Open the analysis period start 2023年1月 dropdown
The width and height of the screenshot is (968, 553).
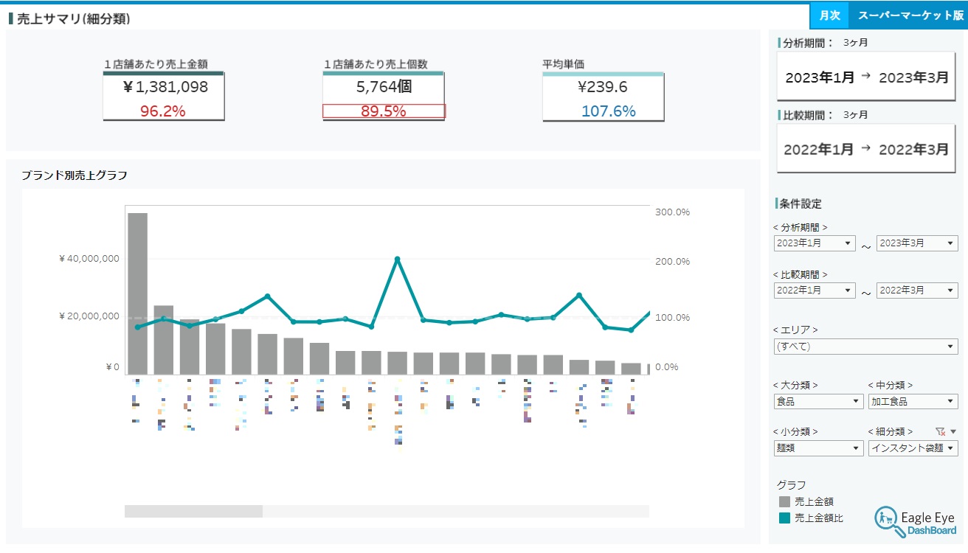coord(815,243)
